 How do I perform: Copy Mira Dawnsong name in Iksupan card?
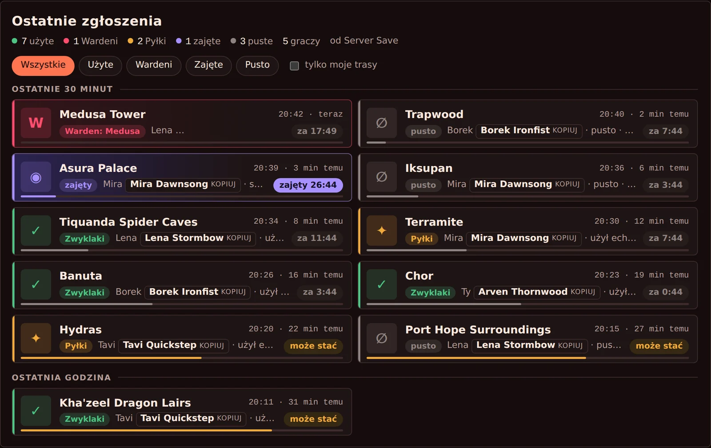click(x=527, y=184)
